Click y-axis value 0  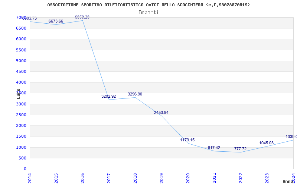(25, 169)
